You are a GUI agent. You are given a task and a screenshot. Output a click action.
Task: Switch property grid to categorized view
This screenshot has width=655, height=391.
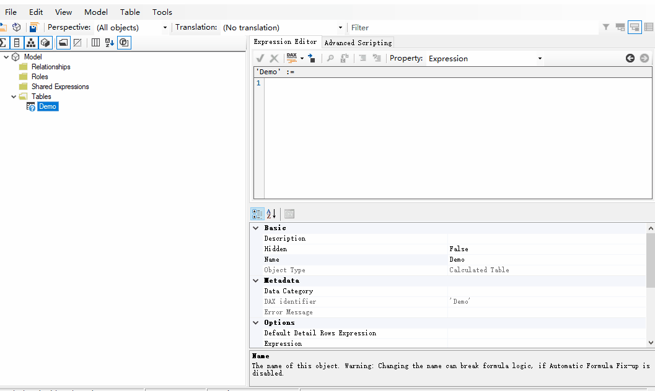pyautogui.click(x=257, y=214)
